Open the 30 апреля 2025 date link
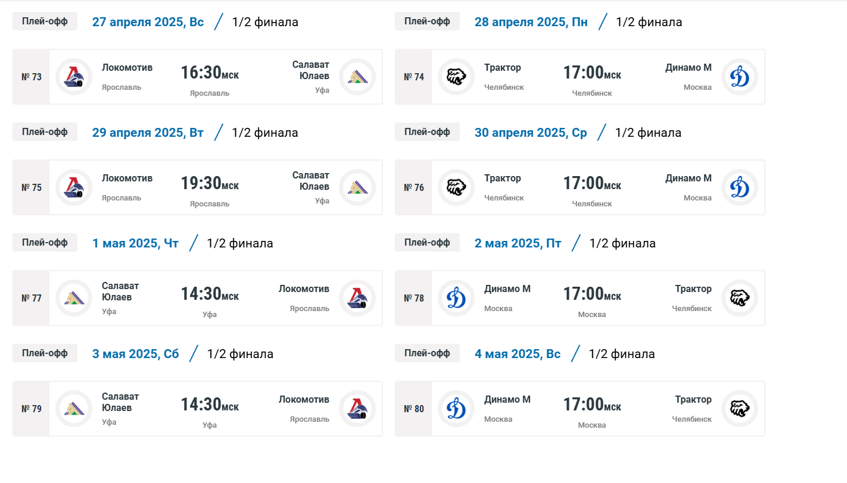 [531, 133]
